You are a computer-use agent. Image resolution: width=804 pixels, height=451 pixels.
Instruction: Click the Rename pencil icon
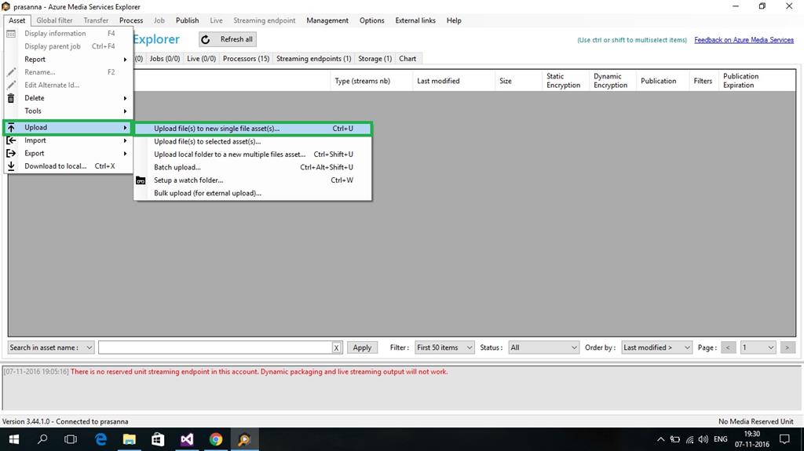coord(11,72)
